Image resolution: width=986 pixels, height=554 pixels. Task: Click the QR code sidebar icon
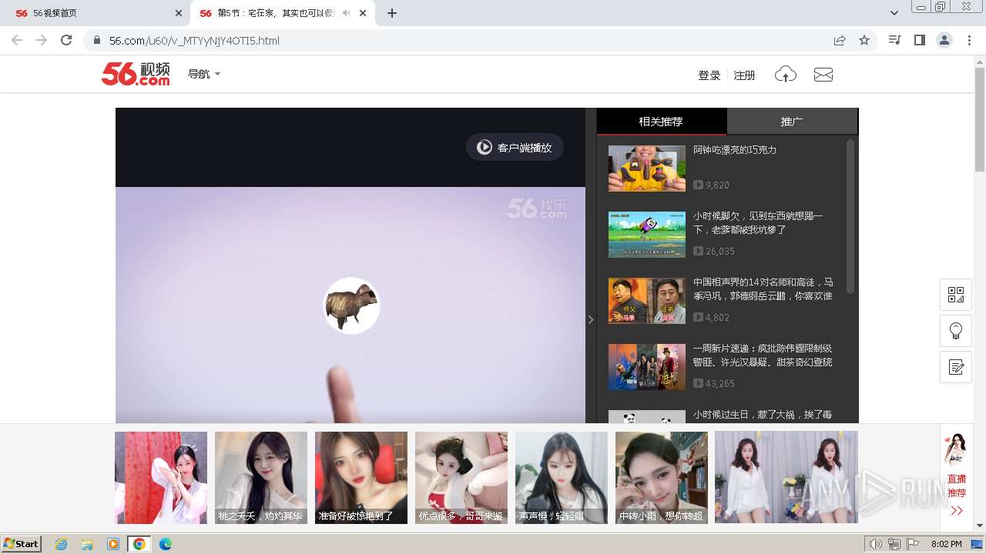(956, 295)
